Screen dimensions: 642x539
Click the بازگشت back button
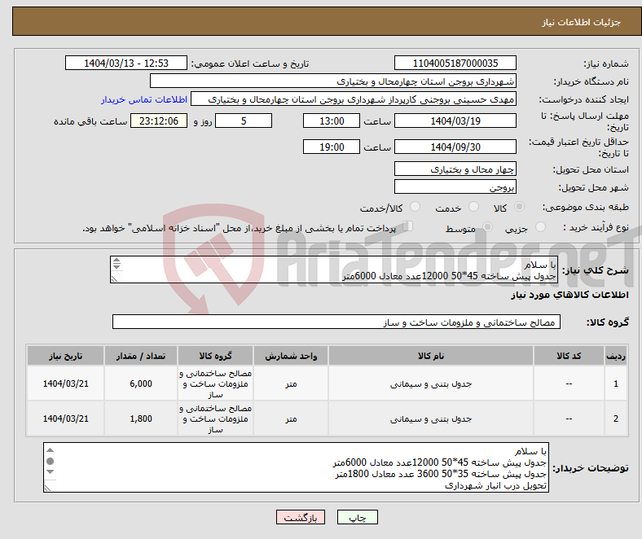(x=301, y=517)
